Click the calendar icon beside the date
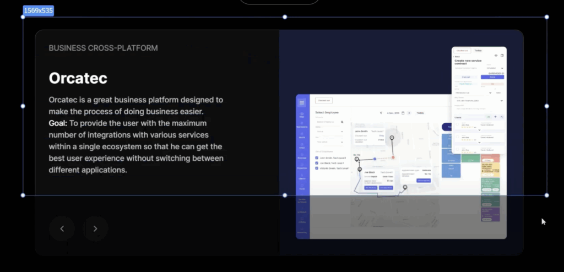 coord(403,113)
